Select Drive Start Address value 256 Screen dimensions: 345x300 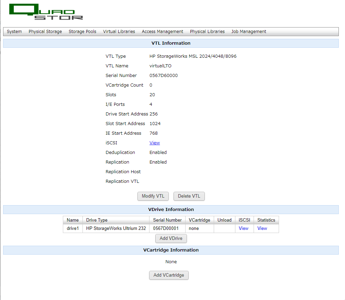[x=154, y=114]
